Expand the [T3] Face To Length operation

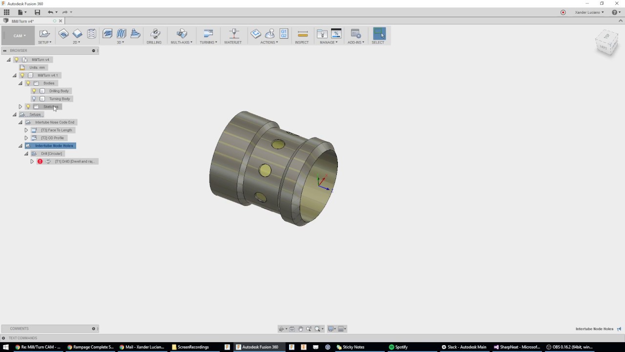26,130
